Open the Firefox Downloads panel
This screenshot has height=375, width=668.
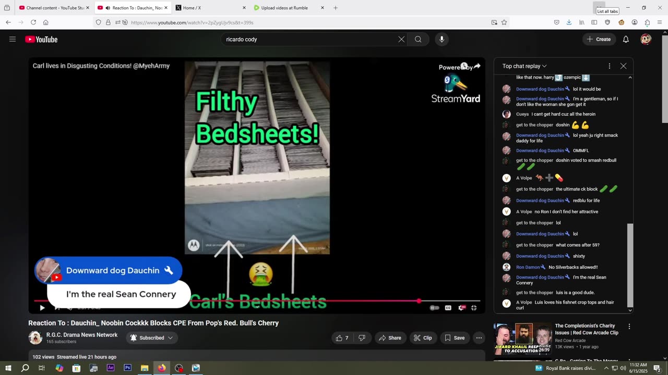pos(569,22)
